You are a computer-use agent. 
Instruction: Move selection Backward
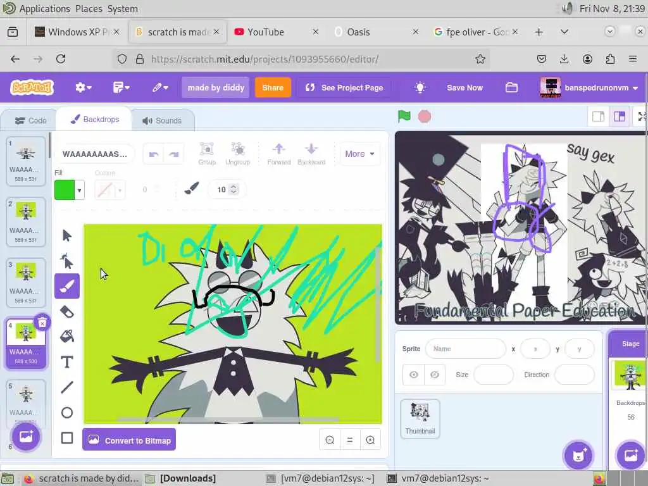(x=311, y=154)
